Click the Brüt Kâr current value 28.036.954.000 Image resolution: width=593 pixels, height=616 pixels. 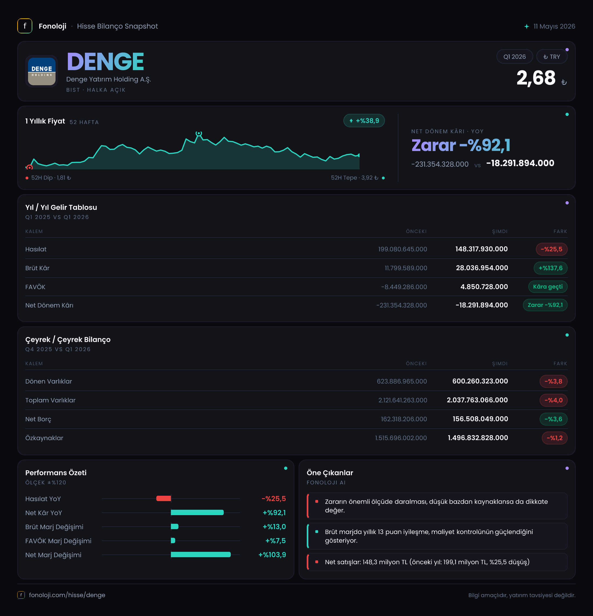[482, 268]
